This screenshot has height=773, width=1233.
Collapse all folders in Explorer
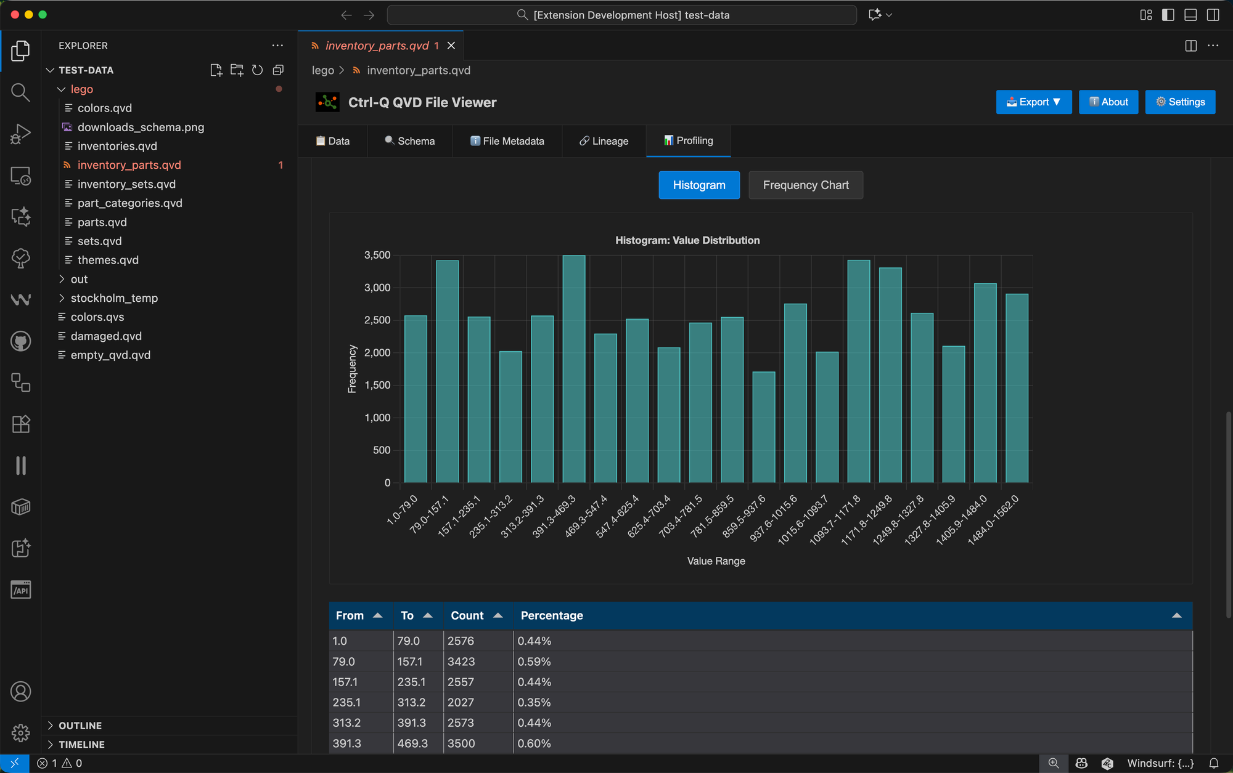click(278, 70)
